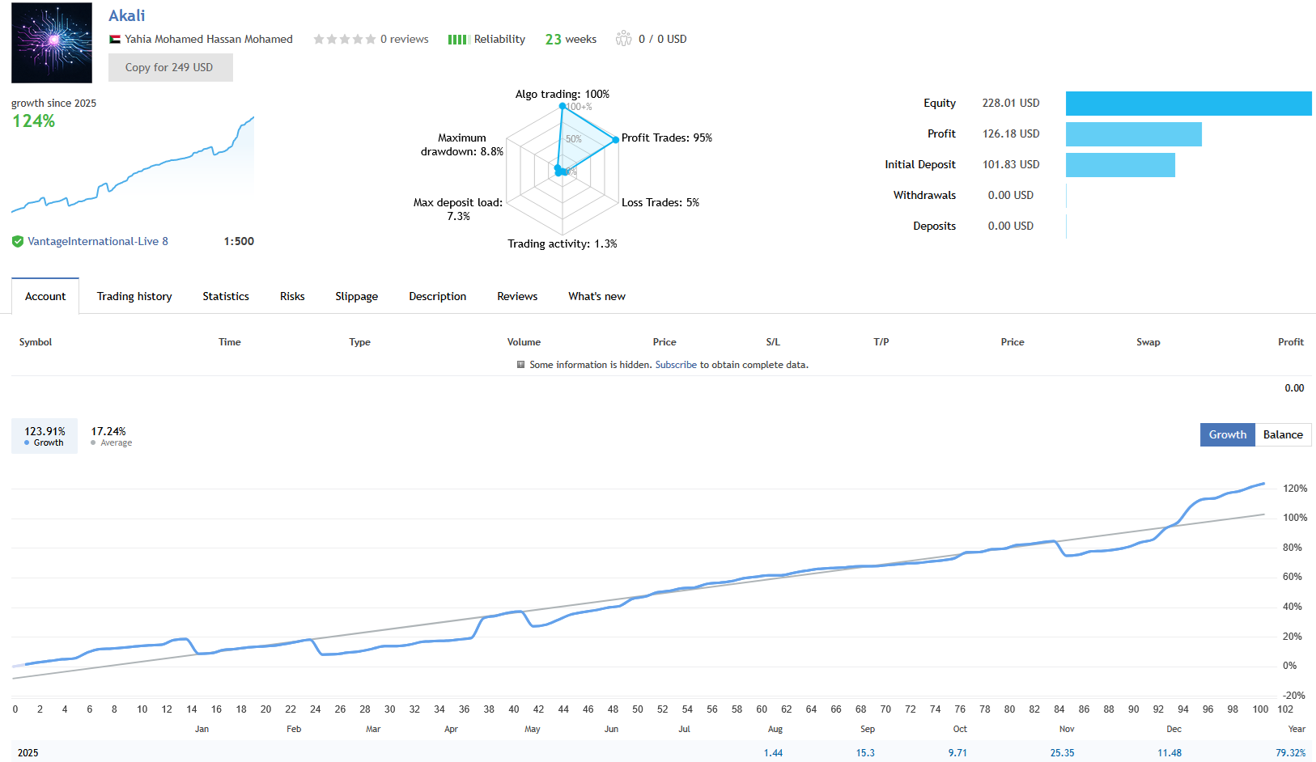Click the VantageInternational-Live 8 broker link
The width and height of the screenshot is (1316, 762).
99,241
